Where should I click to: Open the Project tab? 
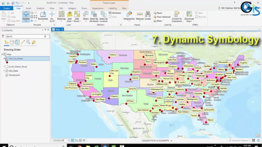tap(7, 8)
